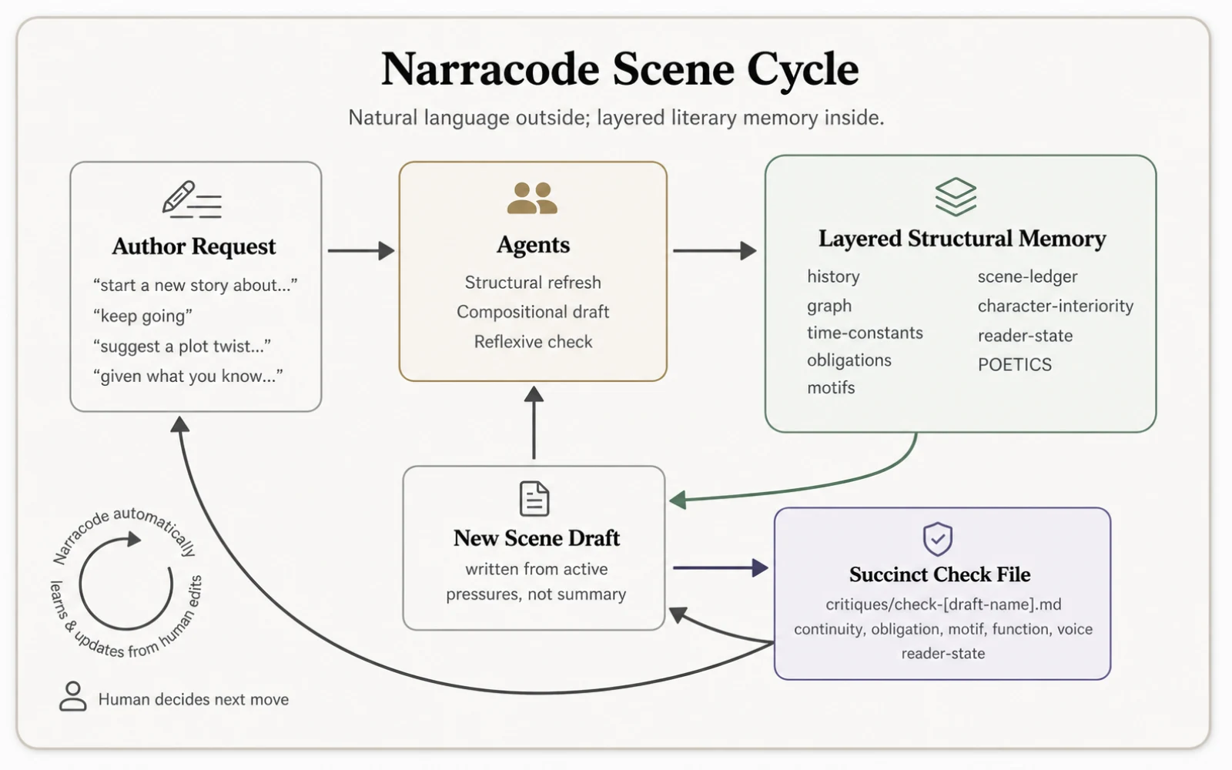Click the Structural refresh line

pos(533,283)
